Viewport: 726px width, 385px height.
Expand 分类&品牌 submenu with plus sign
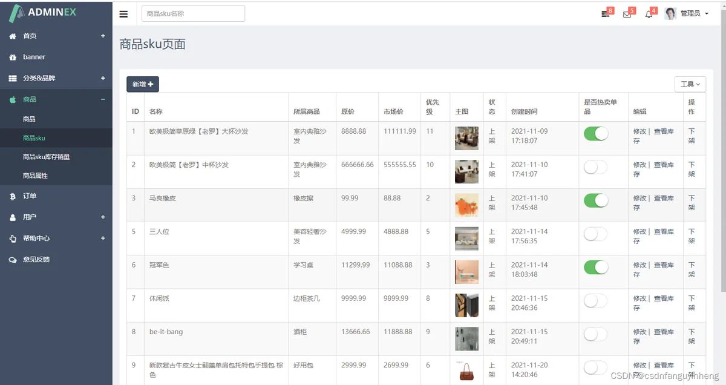[x=103, y=78]
